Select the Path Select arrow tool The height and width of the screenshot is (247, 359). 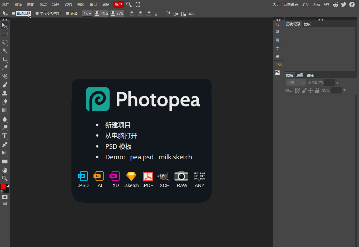[x=5, y=153]
